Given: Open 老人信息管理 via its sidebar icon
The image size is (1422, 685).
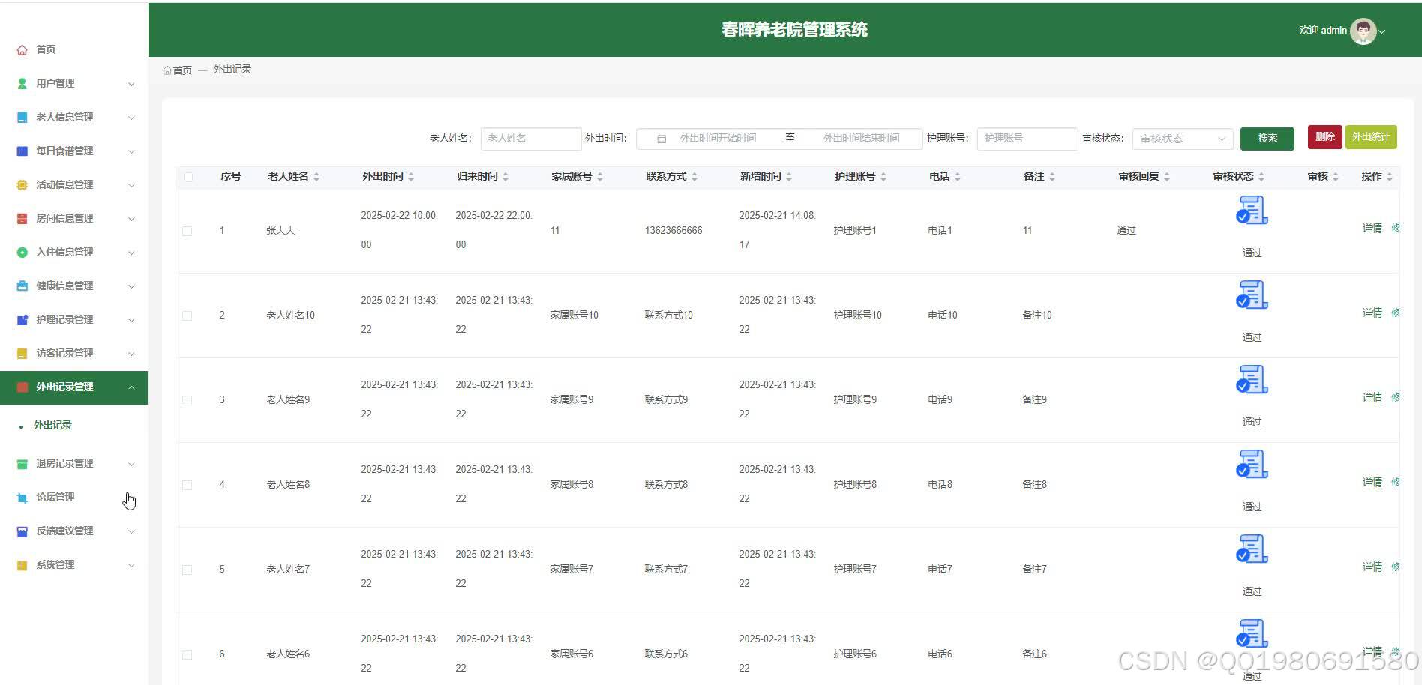Looking at the screenshot, I should click(22, 117).
